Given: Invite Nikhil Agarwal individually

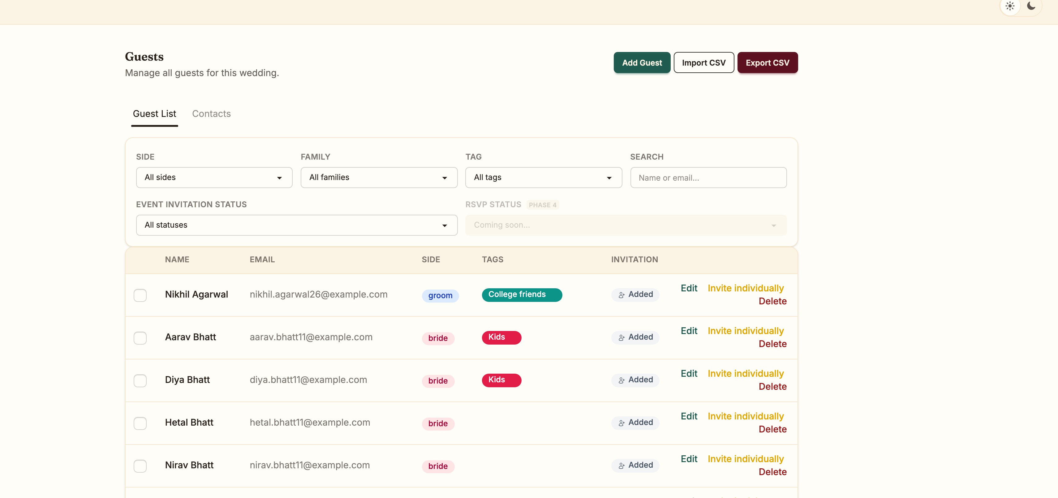Looking at the screenshot, I should click(x=746, y=288).
